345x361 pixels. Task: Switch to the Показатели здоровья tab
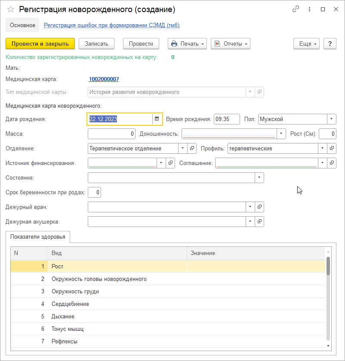(38, 237)
